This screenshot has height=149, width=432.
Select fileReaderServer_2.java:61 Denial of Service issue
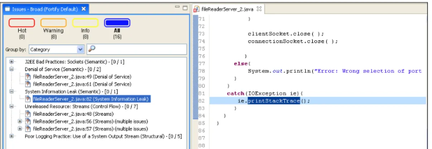(82, 84)
